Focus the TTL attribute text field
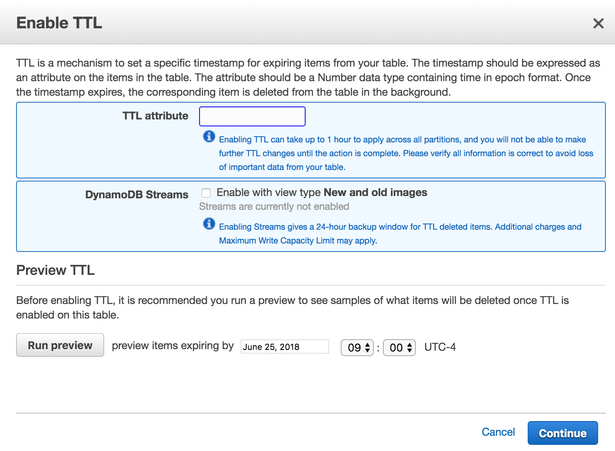This screenshot has width=615, height=451. pyautogui.click(x=252, y=116)
